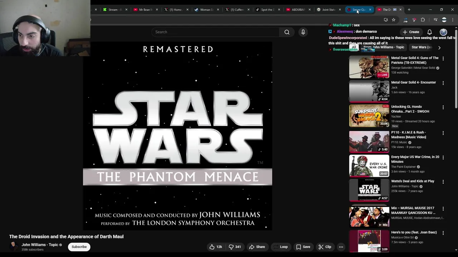This screenshot has width=458, height=257.
Task: Click the John Williams channel avatar
Action: tap(14, 246)
